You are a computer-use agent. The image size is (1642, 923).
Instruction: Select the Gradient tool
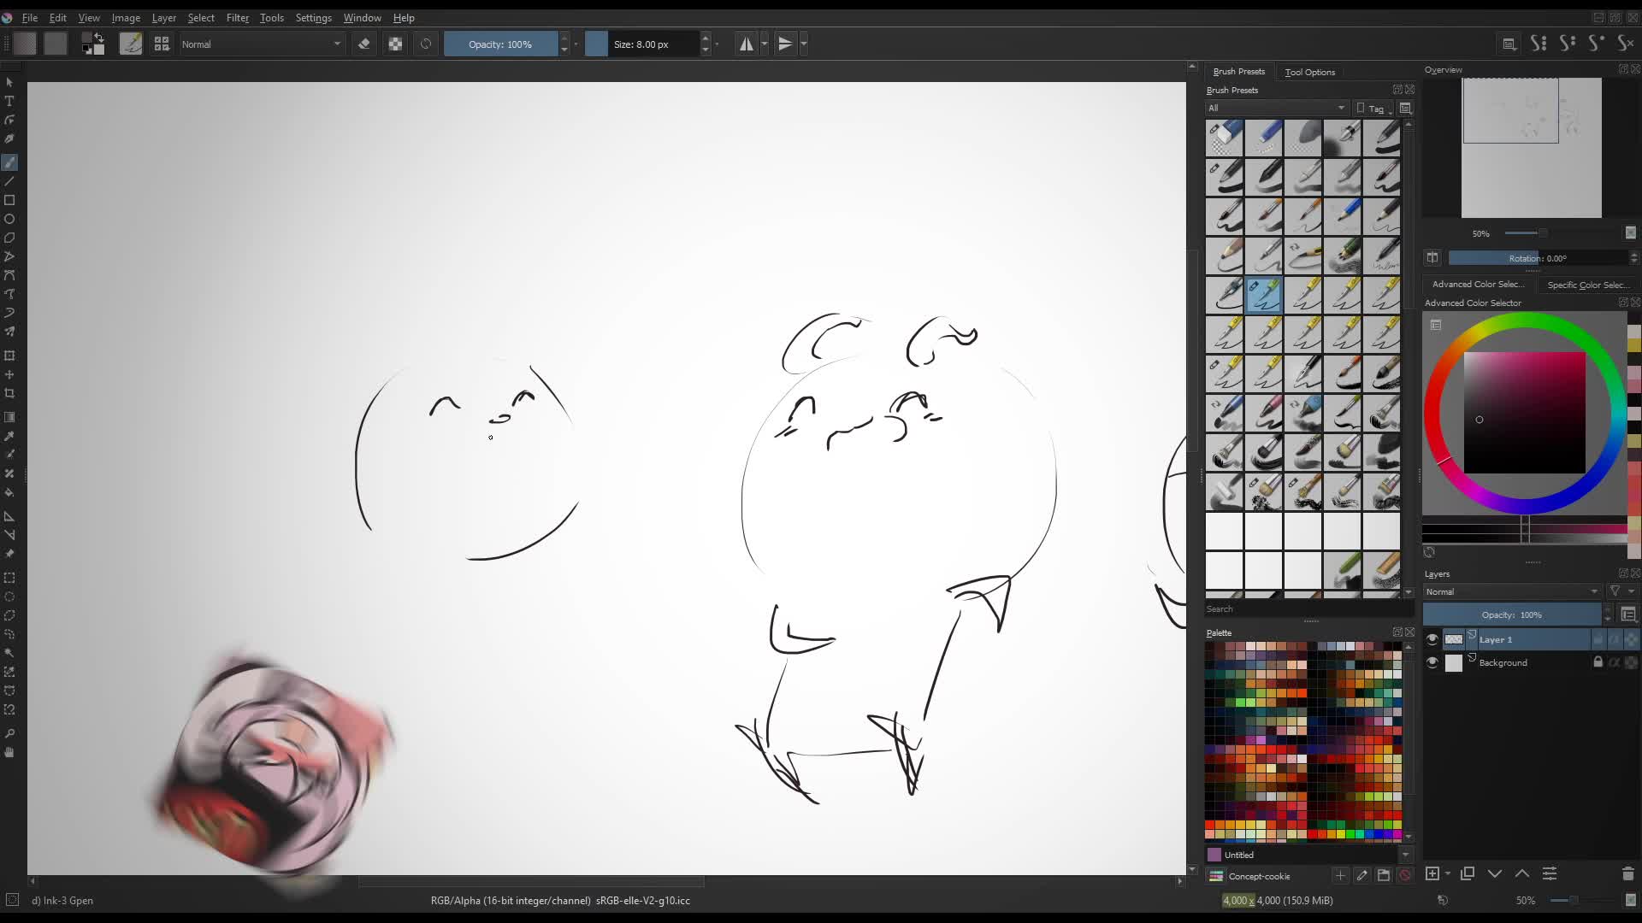[x=9, y=417]
